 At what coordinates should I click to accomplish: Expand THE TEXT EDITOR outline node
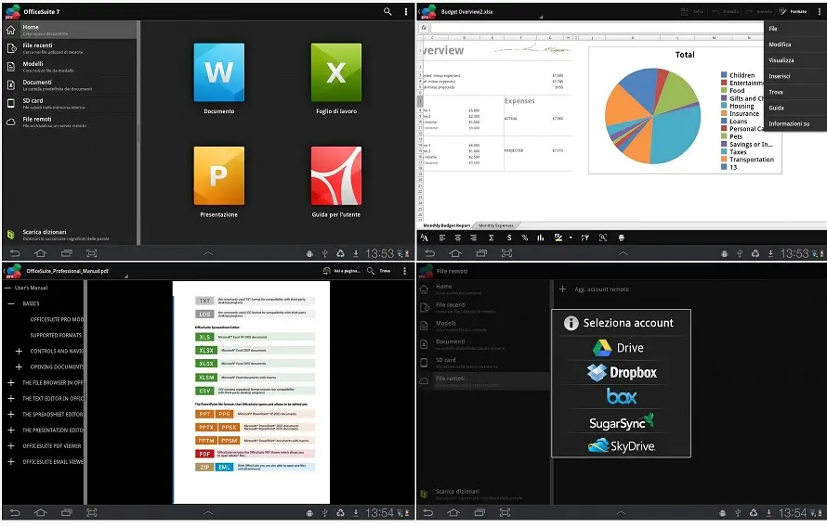10,399
